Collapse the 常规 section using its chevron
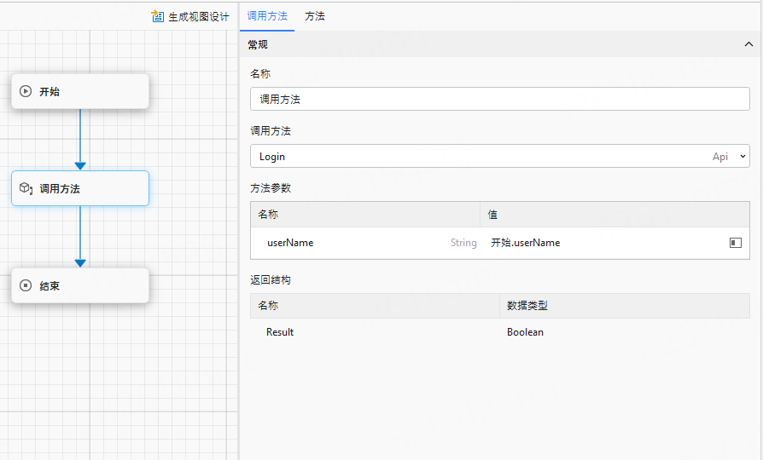 [748, 44]
